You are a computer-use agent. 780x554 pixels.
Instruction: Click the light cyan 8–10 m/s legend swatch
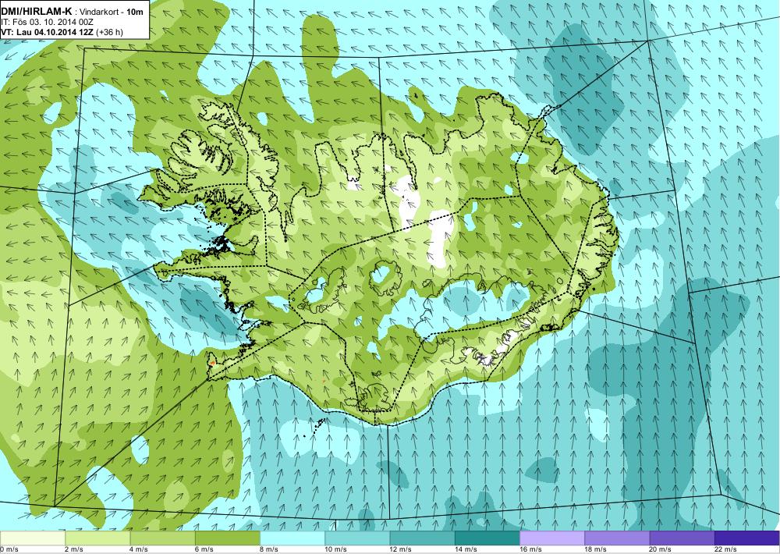[x=292, y=538]
